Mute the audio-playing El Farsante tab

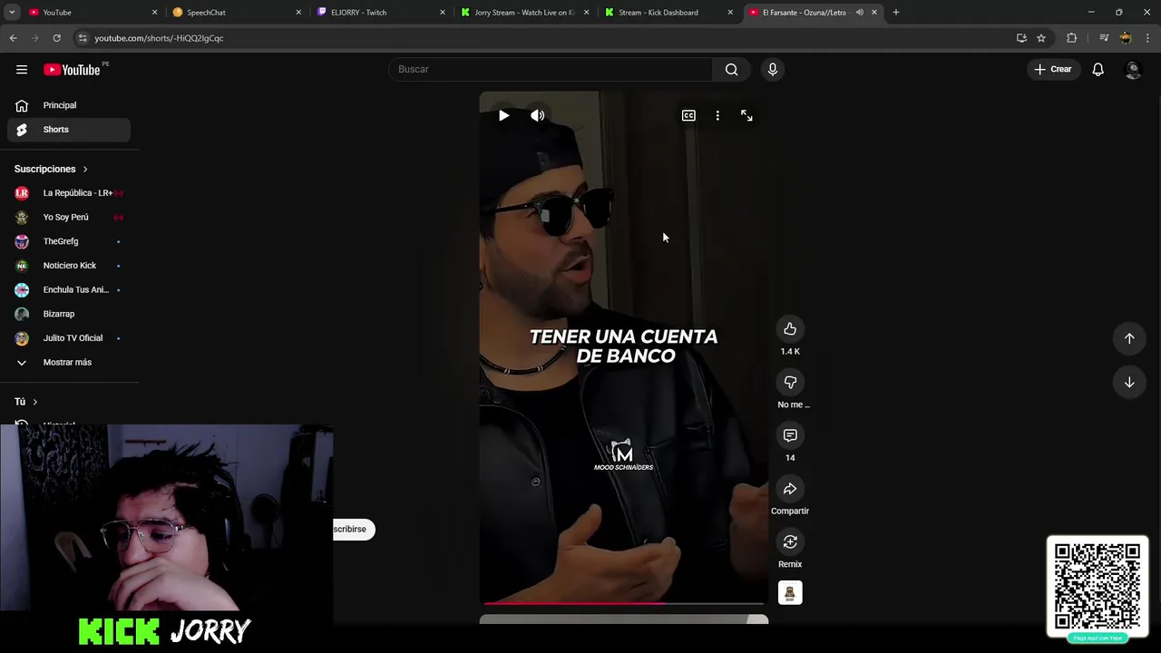859,13
